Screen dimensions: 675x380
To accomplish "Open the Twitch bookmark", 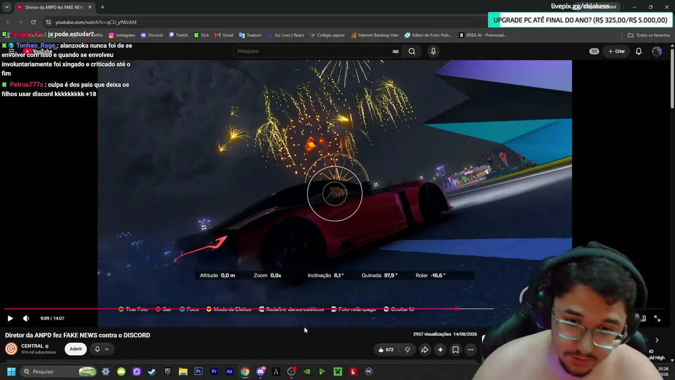I will (178, 35).
